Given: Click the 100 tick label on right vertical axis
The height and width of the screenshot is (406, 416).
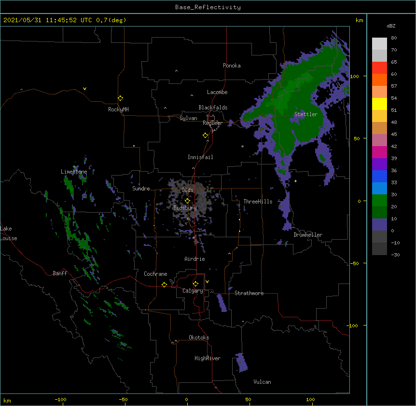Looking at the screenshot, I should [x=354, y=76].
